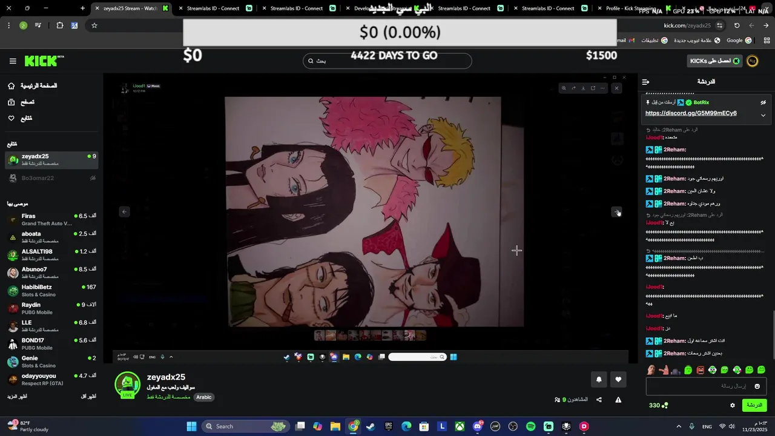The image size is (775, 436).
Task: Send message with green chat button
Action: point(754,405)
